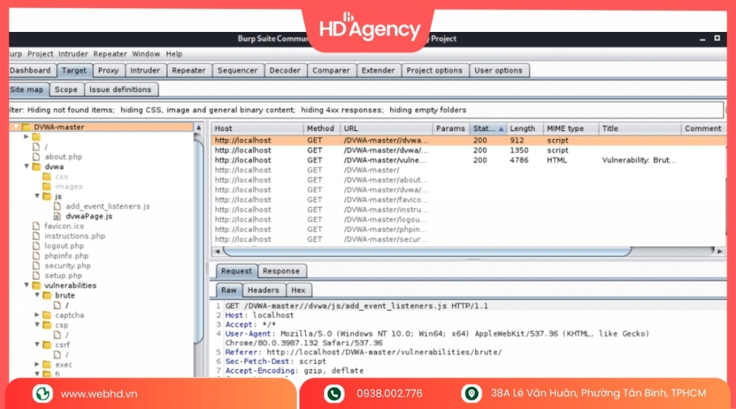736x409 pixels.
Task: Switch to the Proxy tab
Action: 108,70
